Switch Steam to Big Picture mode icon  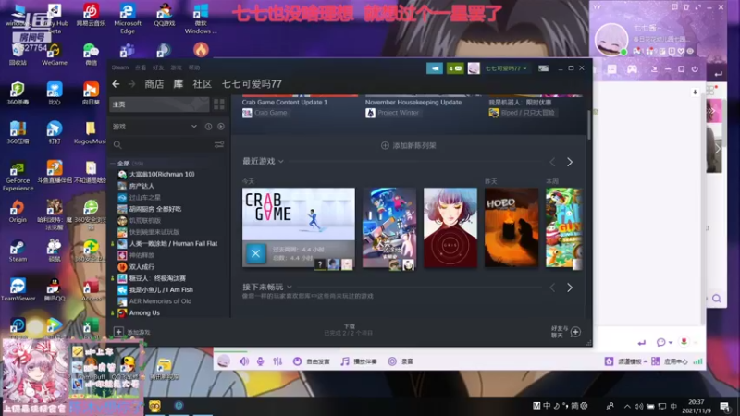point(543,68)
